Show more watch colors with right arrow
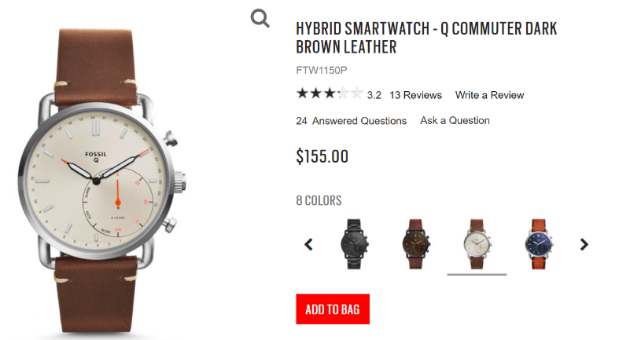 pos(584,244)
